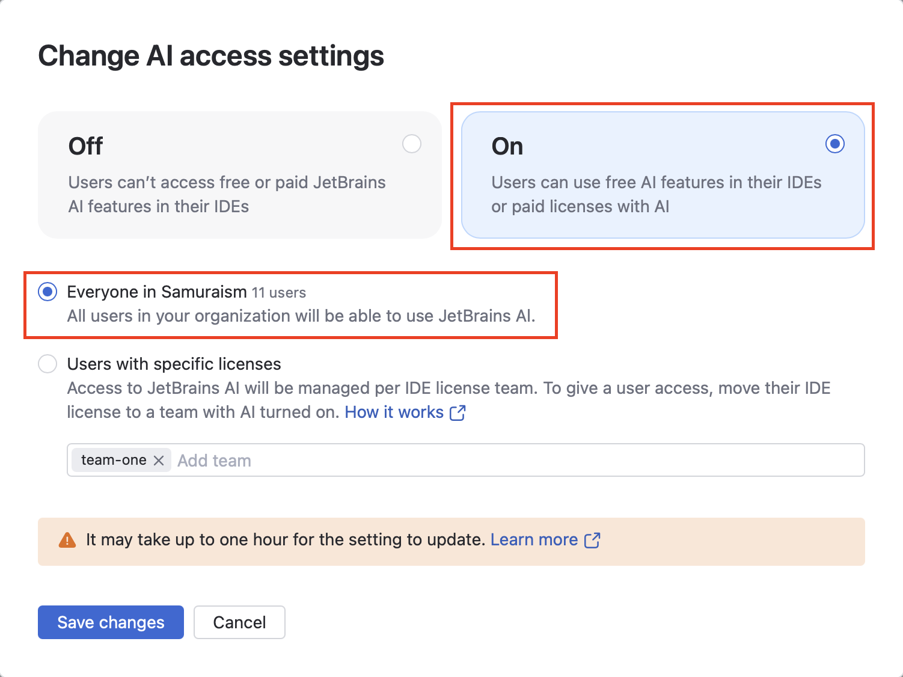Remove team-one using its X icon
The image size is (903, 677).
point(159,461)
